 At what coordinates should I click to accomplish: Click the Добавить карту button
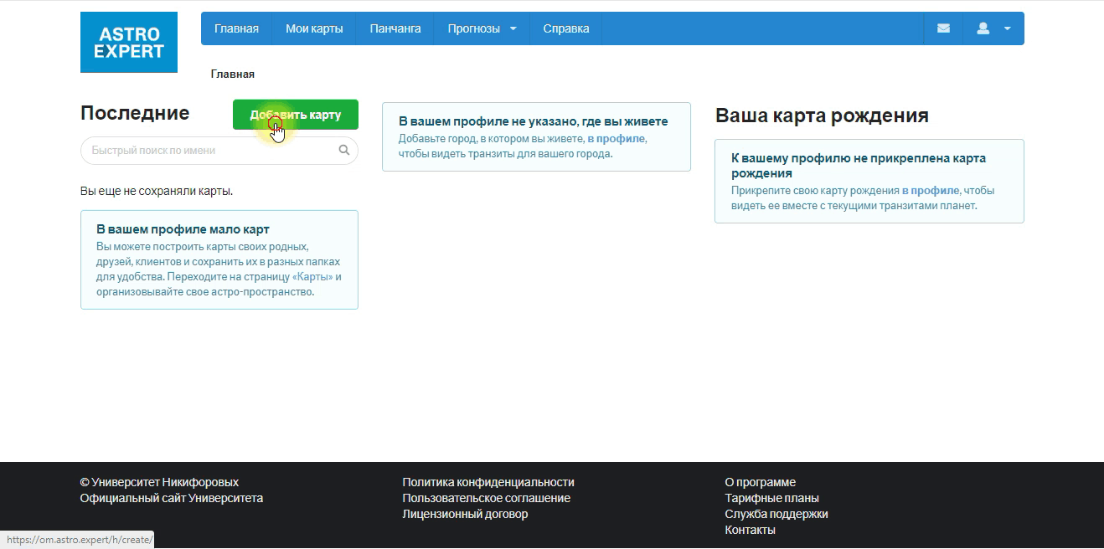(296, 115)
